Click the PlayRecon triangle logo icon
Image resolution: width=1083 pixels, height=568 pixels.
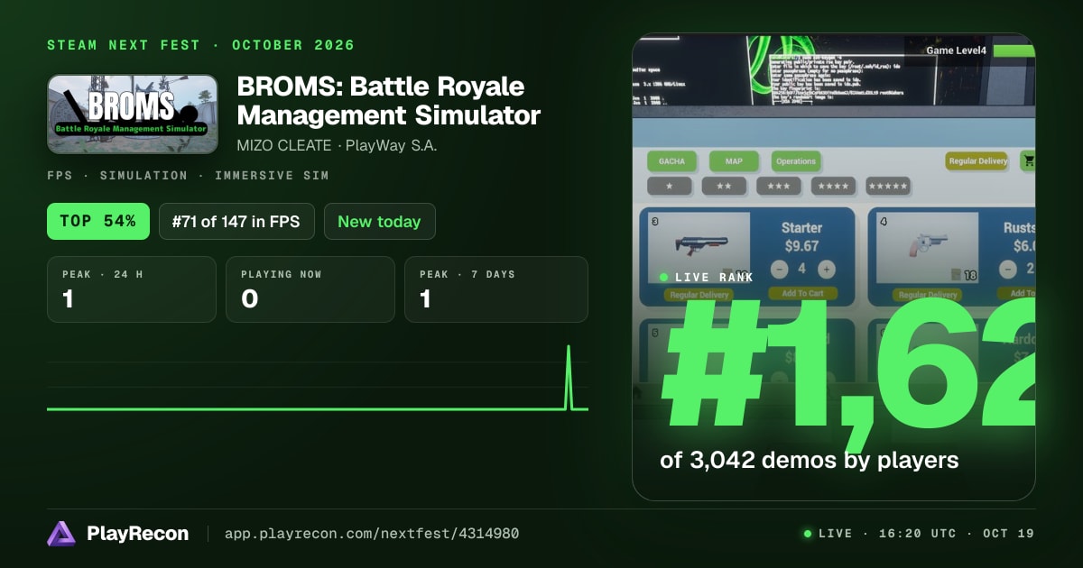61,534
